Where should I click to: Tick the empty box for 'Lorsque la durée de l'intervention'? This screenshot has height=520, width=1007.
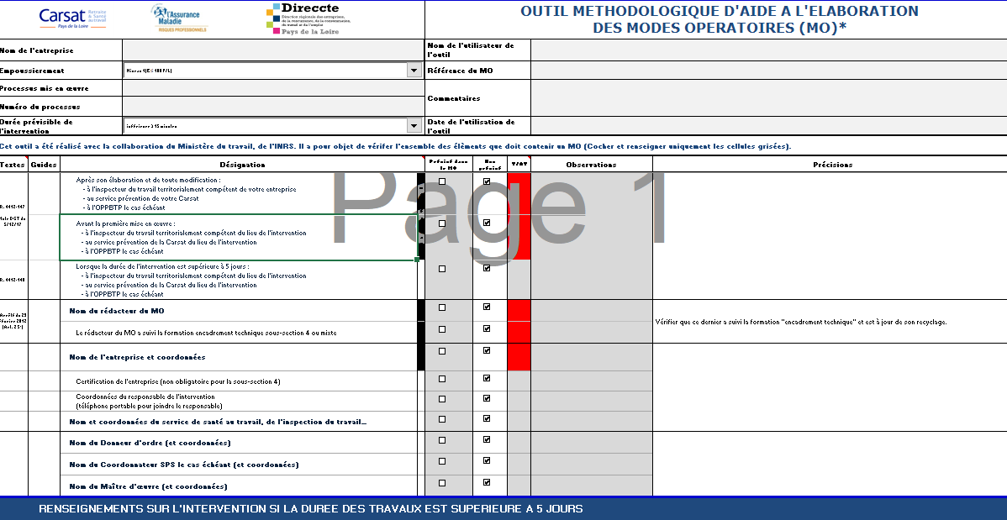coord(442,268)
